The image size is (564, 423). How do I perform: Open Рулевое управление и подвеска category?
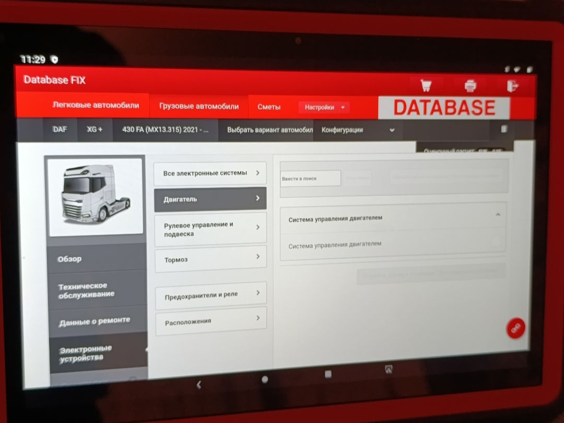[x=211, y=229]
